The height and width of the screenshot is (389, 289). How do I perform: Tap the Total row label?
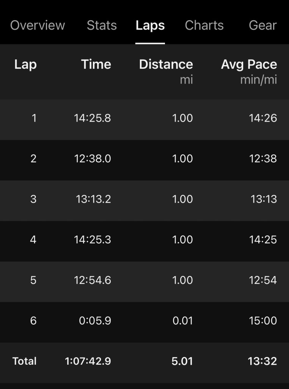click(x=24, y=361)
